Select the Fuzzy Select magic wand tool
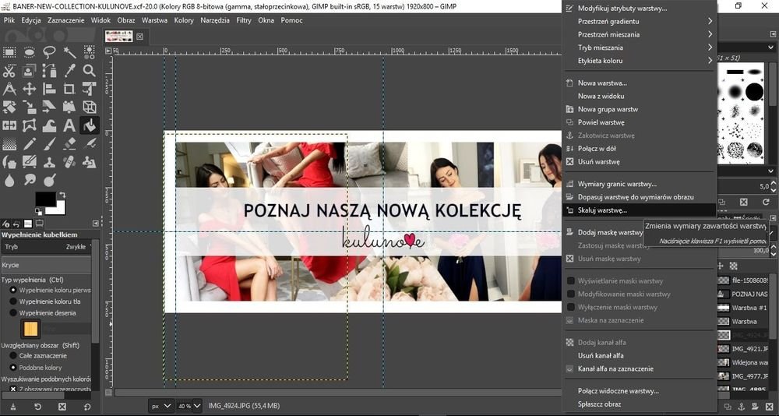 coord(69,52)
